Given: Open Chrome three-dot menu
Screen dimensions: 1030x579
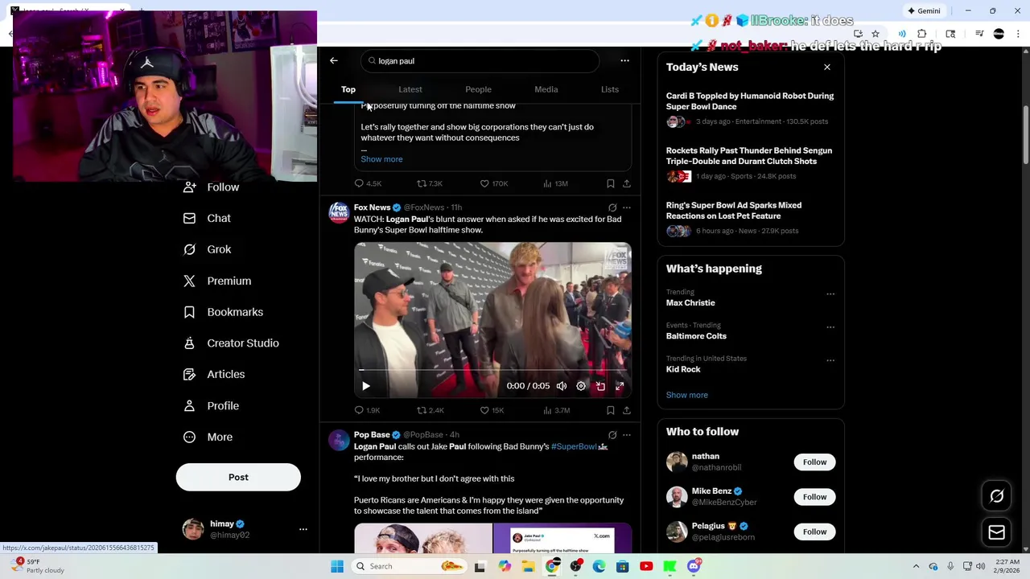Looking at the screenshot, I should point(1019,34).
